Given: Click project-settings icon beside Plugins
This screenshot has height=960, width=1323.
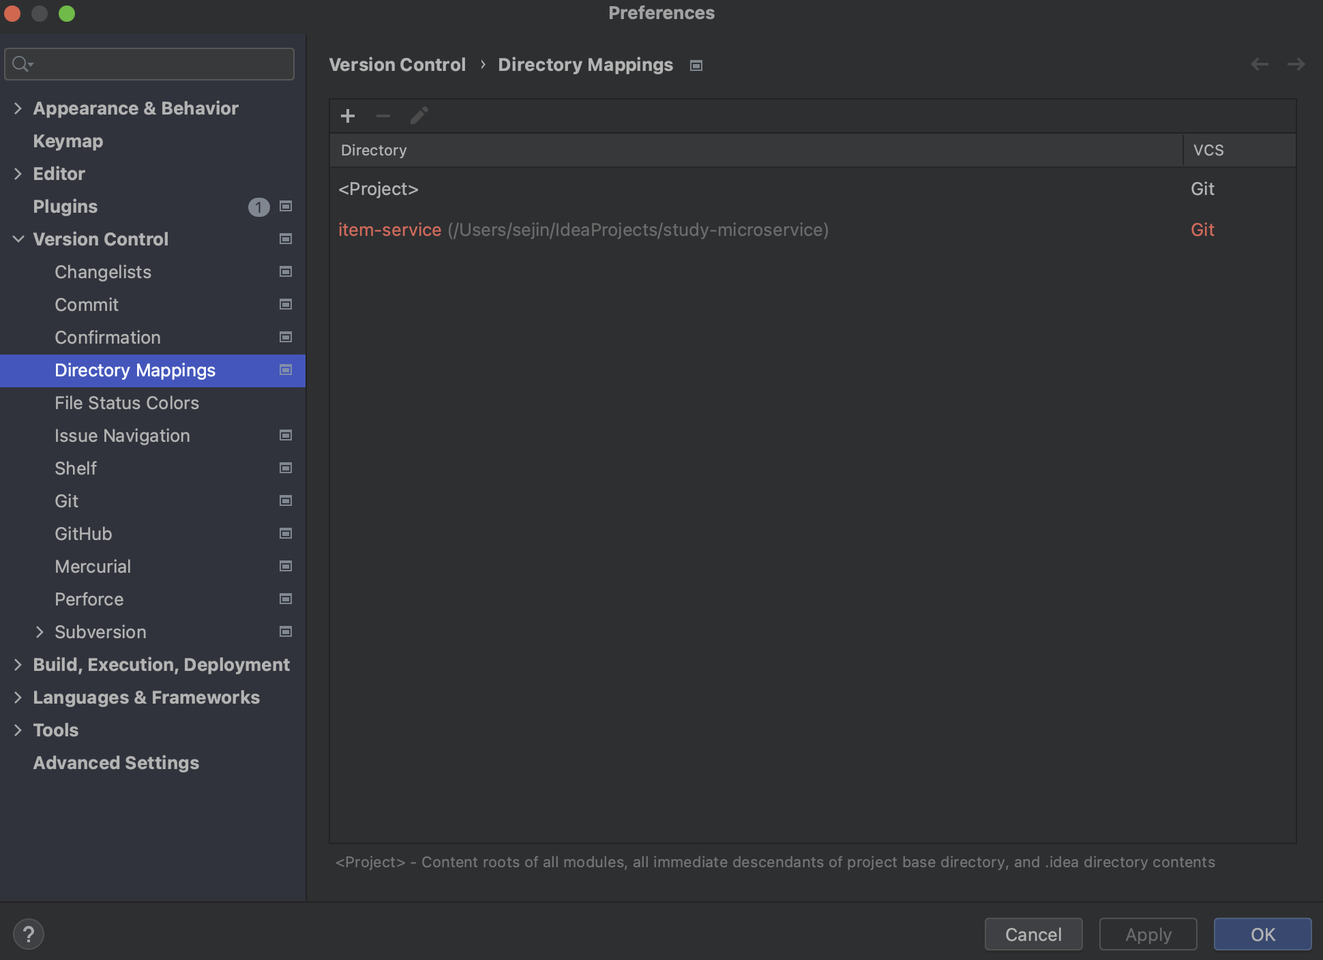Looking at the screenshot, I should click(286, 206).
